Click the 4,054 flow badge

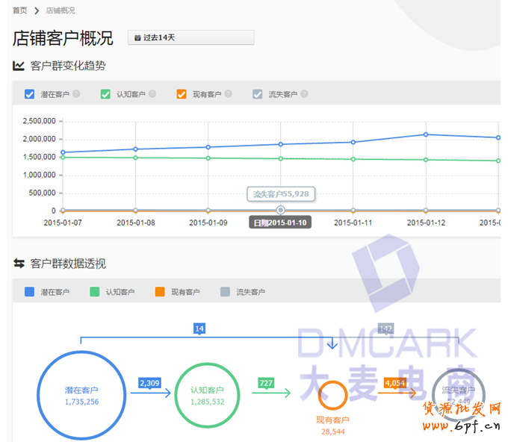pyautogui.click(x=395, y=383)
